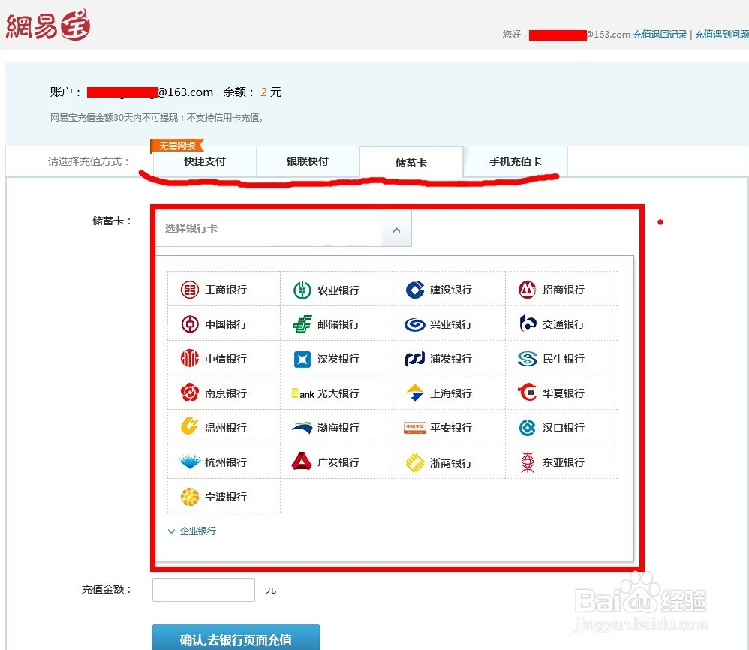Viewport: 749px width, 650px height.
Task: Click the 浙商银行 yellow logo icon
Action: pyautogui.click(x=414, y=463)
